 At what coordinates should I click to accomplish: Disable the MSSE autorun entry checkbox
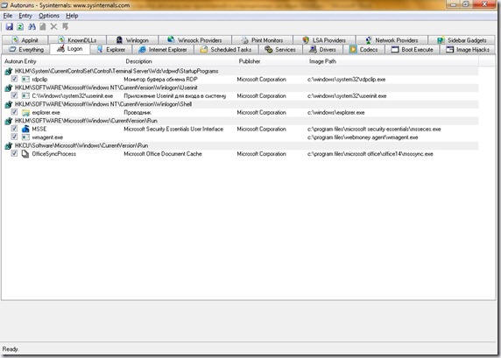pos(14,129)
